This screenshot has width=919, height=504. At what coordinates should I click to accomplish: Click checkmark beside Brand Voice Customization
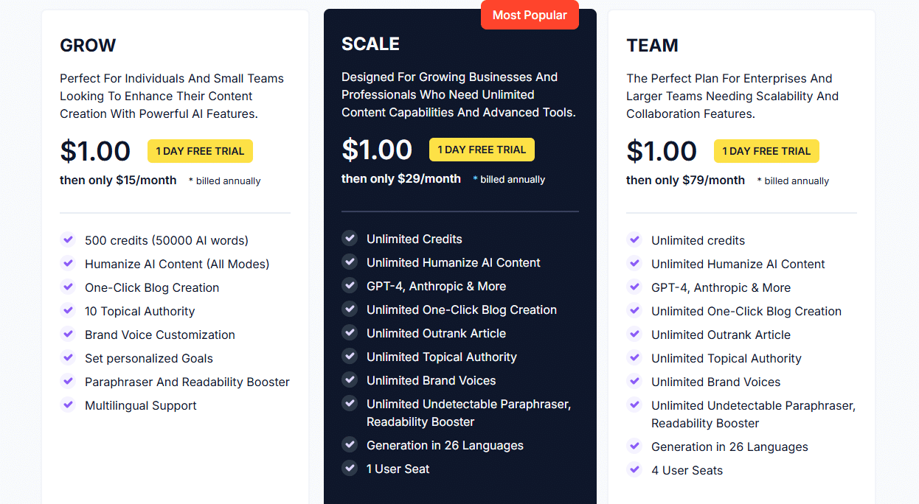68,334
